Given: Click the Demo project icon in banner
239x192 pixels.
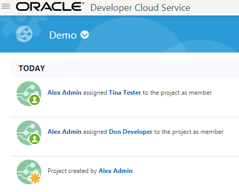Looking at the screenshot, I should [x=24, y=34].
